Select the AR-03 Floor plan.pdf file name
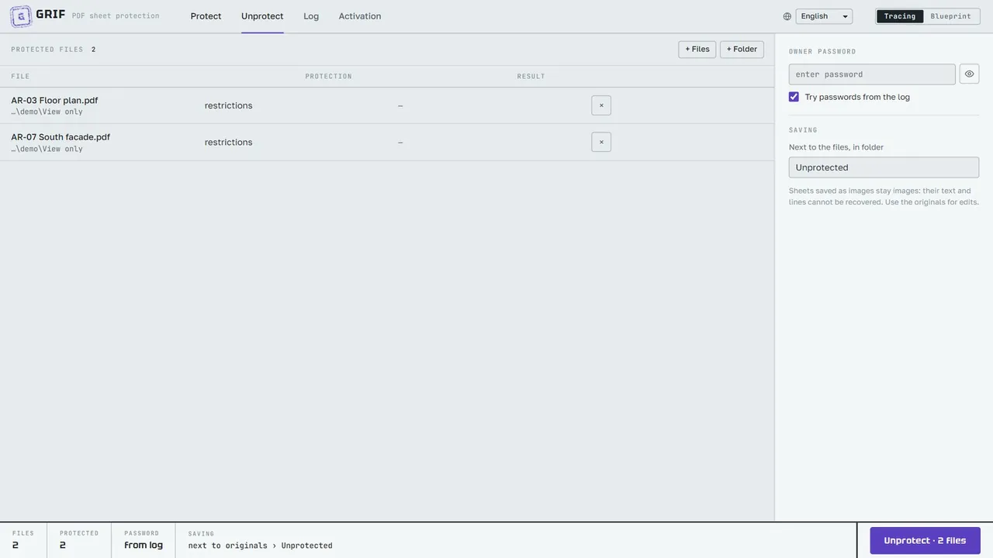 coord(54,100)
